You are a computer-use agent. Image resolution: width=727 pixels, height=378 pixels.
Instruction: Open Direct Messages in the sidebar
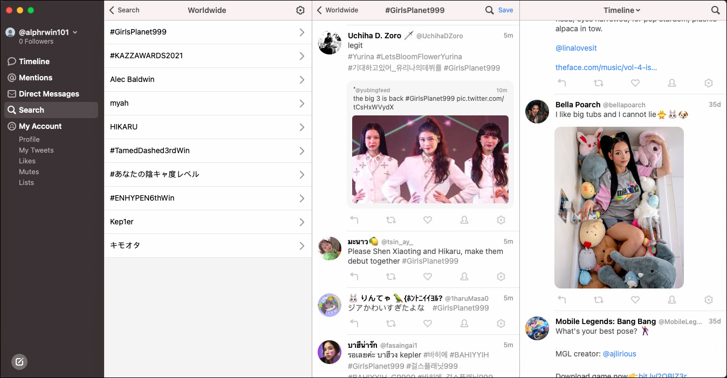[49, 94]
